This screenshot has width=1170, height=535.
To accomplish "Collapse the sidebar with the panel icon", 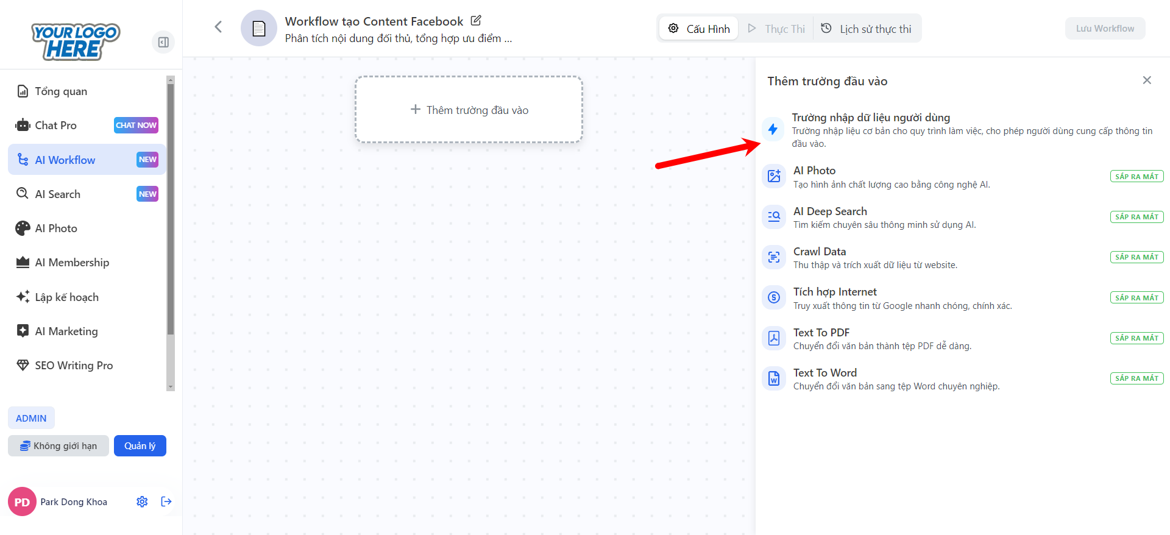I will (x=163, y=42).
